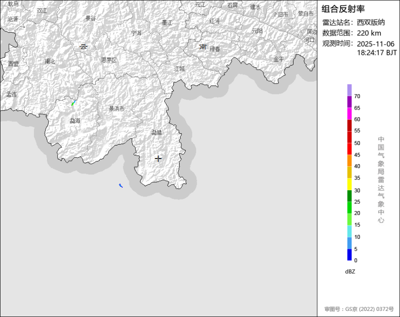Click the time 18:24:17 BJT
This screenshot has width=400, height=317.
click(377, 53)
